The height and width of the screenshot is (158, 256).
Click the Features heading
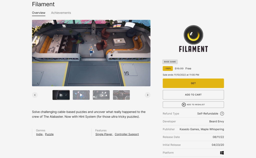[101, 130]
